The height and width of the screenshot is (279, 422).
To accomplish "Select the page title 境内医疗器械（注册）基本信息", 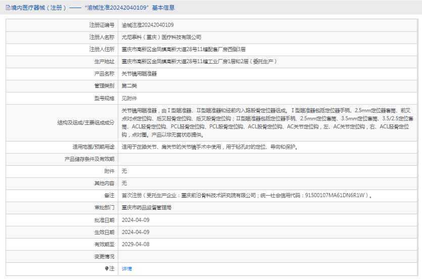I will 92,8.
